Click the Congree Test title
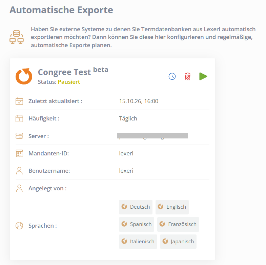The image size is (266, 265). click(64, 72)
